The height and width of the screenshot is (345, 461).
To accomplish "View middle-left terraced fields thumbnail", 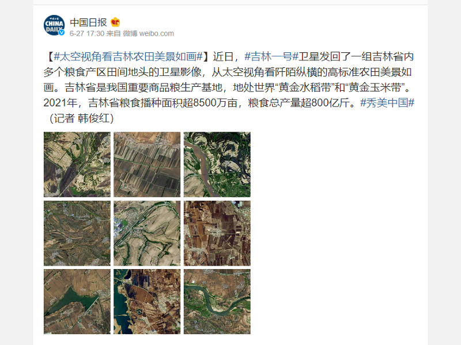I will [77, 233].
